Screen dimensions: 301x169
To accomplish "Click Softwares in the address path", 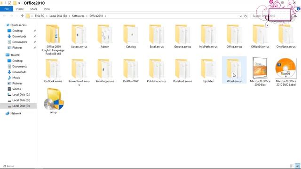I will tap(78, 16).
